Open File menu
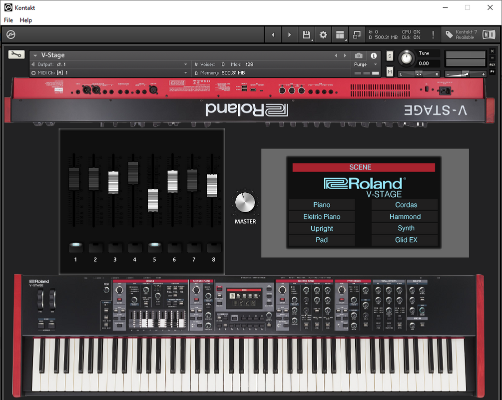The height and width of the screenshot is (400, 502). (8, 20)
